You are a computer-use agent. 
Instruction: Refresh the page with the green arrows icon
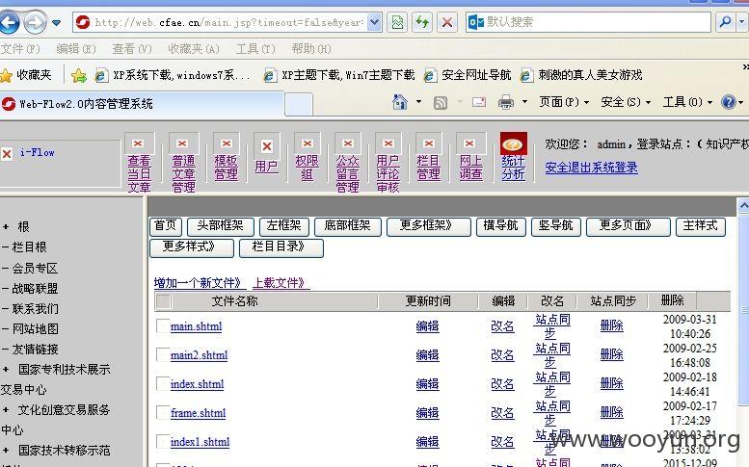(x=422, y=22)
